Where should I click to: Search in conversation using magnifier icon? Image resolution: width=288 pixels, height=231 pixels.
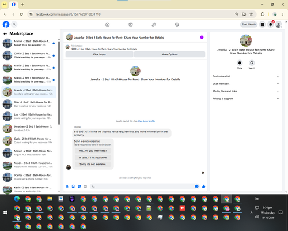252,63
